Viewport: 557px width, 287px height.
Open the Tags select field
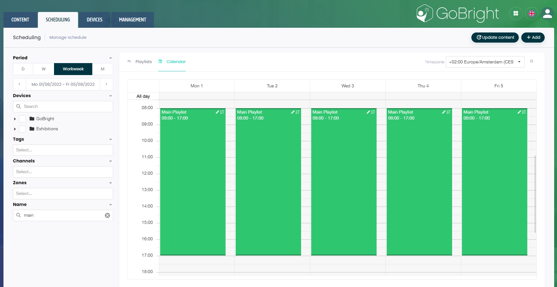pyautogui.click(x=63, y=150)
